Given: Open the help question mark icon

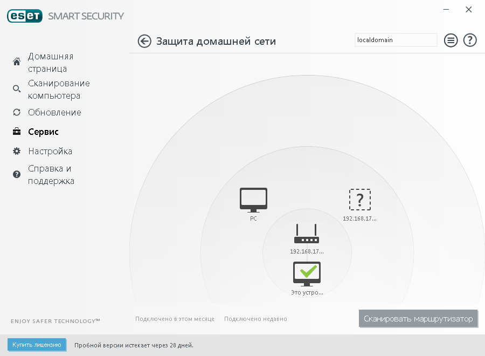Looking at the screenshot, I should (469, 40).
